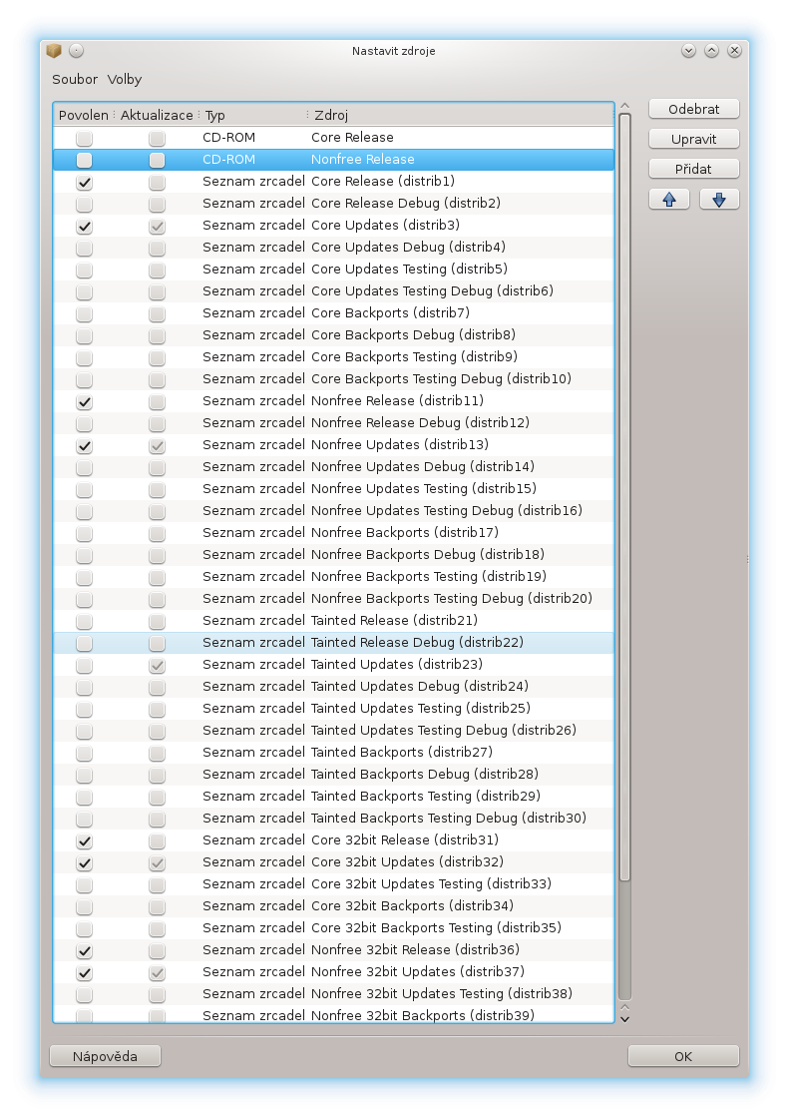The height and width of the screenshot is (1118, 789).
Task: Click the Zdroj column header
Action: [x=461, y=115]
